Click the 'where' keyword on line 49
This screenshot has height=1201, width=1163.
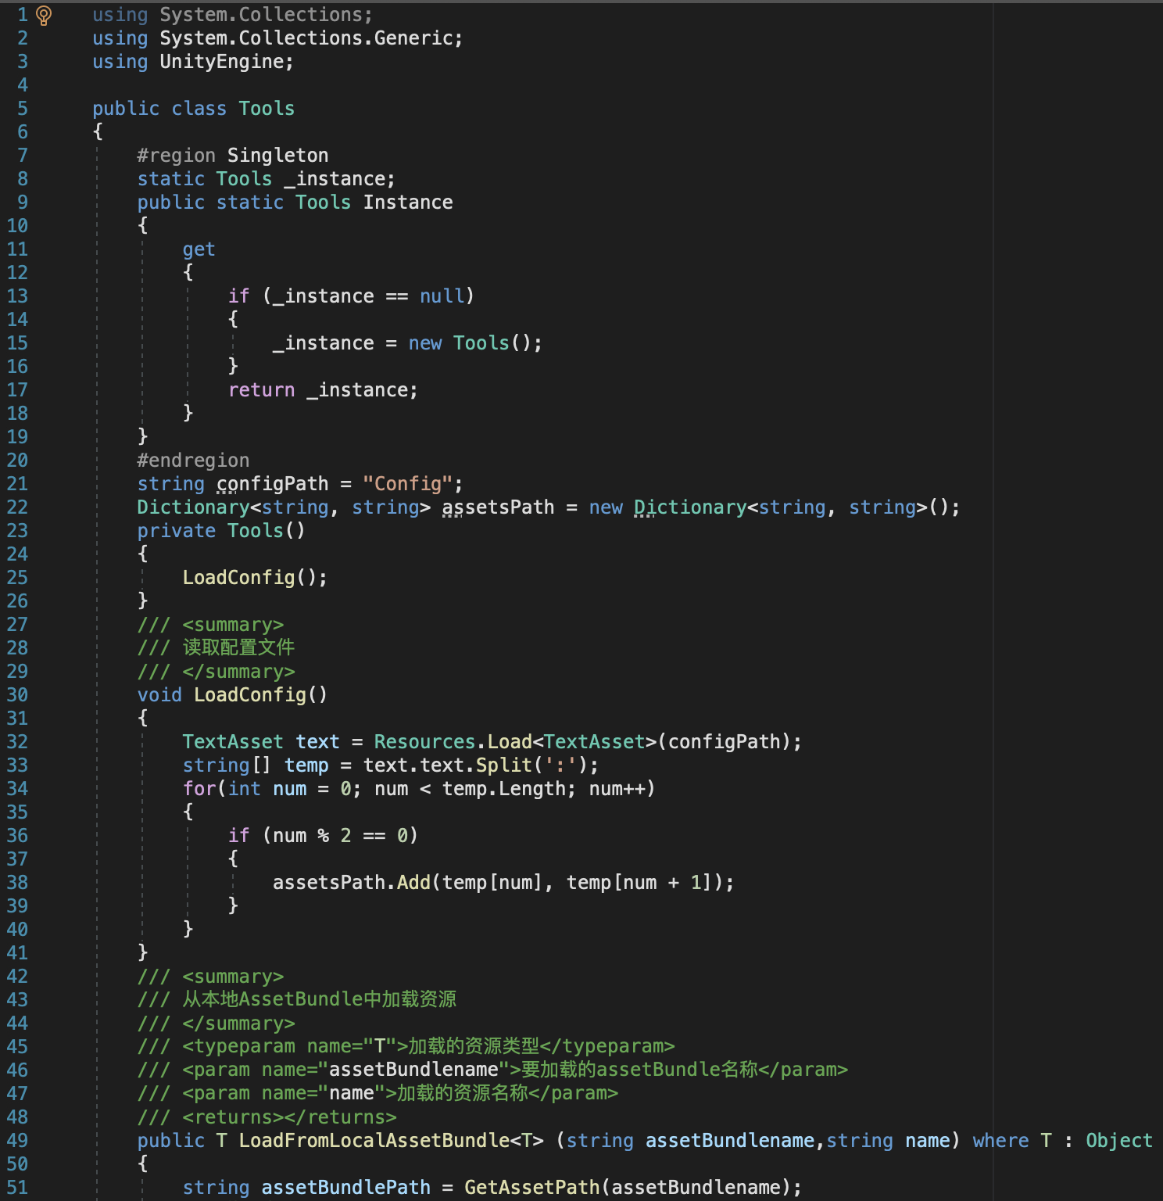tap(1000, 1141)
